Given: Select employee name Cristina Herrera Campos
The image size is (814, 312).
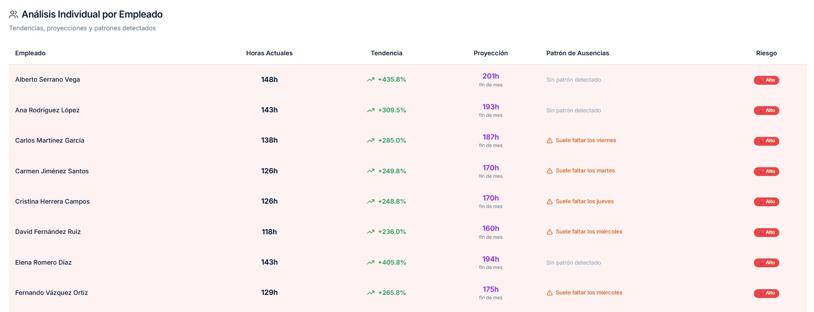Looking at the screenshot, I should pyautogui.click(x=52, y=201).
